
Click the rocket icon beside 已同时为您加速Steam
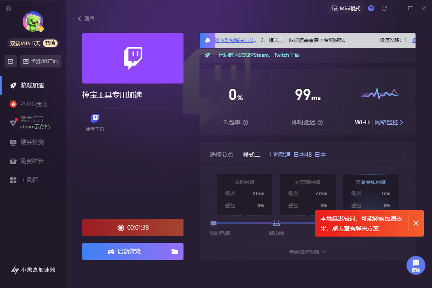click(x=207, y=55)
